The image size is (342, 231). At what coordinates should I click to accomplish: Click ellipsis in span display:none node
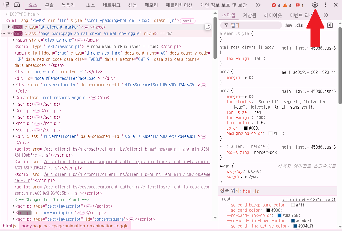point(80,40)
